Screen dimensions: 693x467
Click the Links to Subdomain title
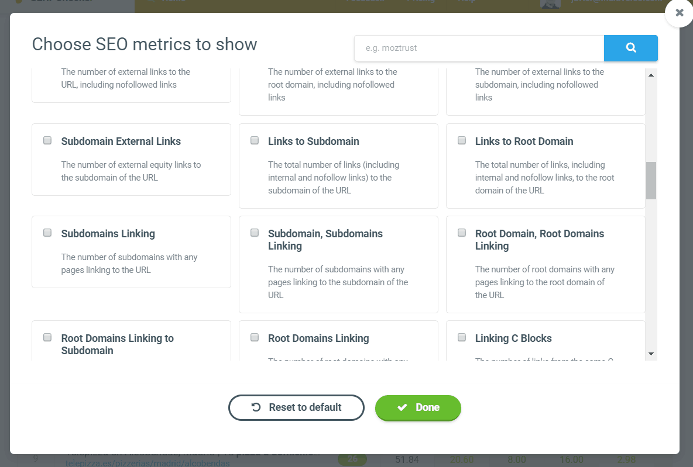tap(313, 141)
